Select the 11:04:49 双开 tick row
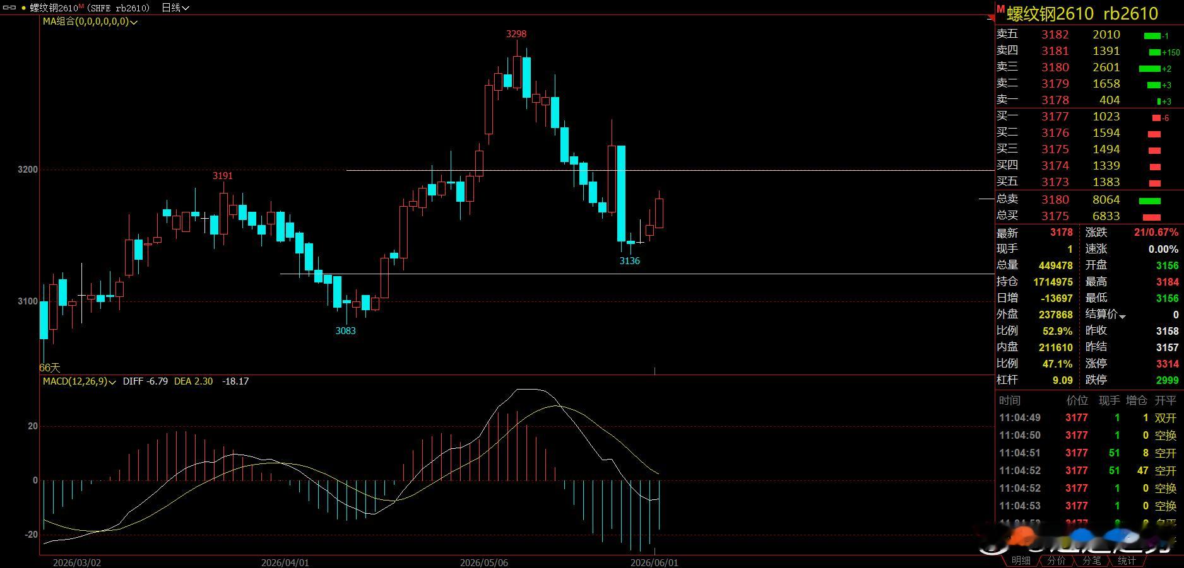Image resolution: width=1184 pixels, height=568 pixels. pyautogui.click(x=1089, y=418)
